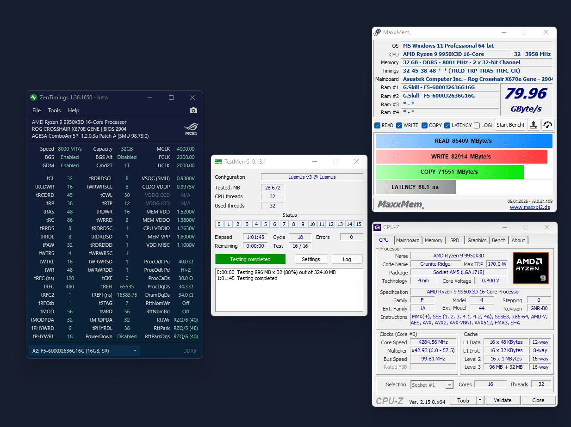Click the Validate button in CPU-Z

point(503,400)
